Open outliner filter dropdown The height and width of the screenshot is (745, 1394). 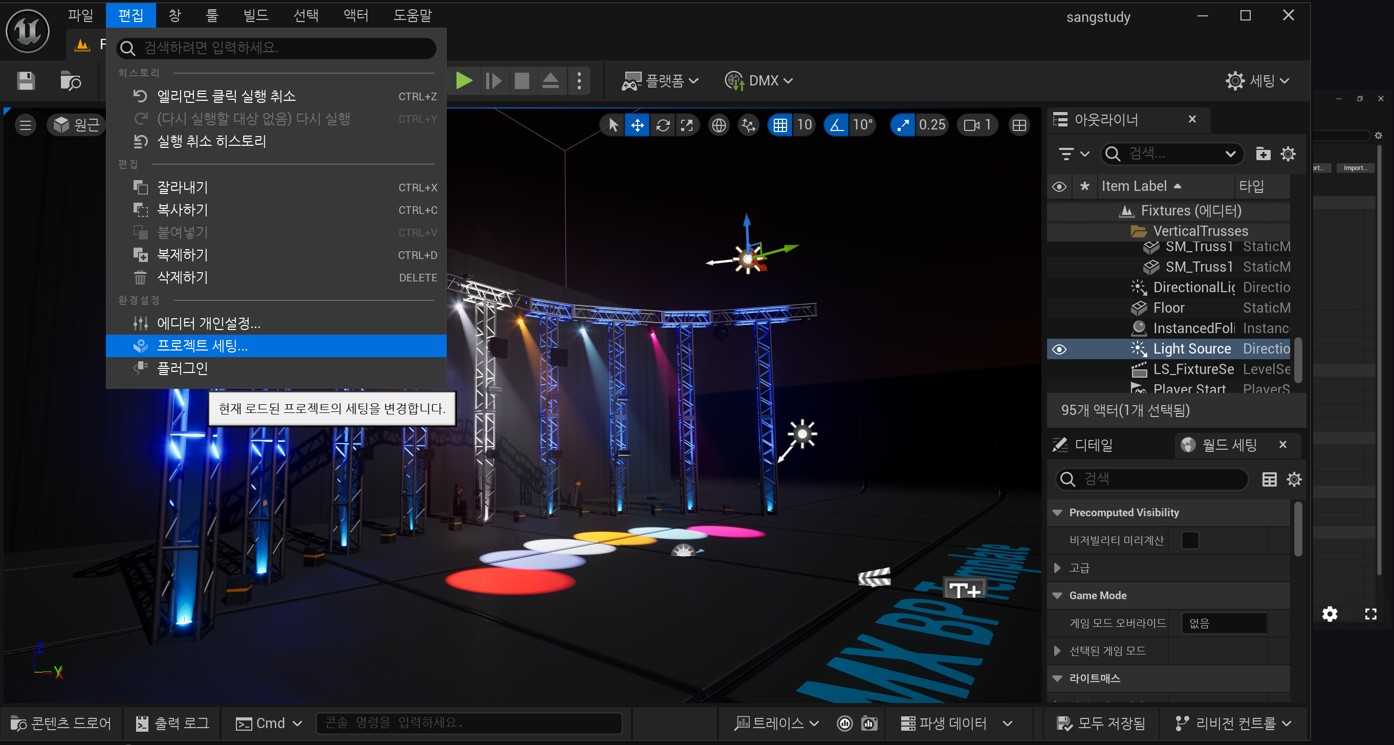point(1073,154)
